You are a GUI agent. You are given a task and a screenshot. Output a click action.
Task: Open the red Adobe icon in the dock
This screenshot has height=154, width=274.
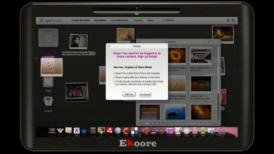click(110, 130)
